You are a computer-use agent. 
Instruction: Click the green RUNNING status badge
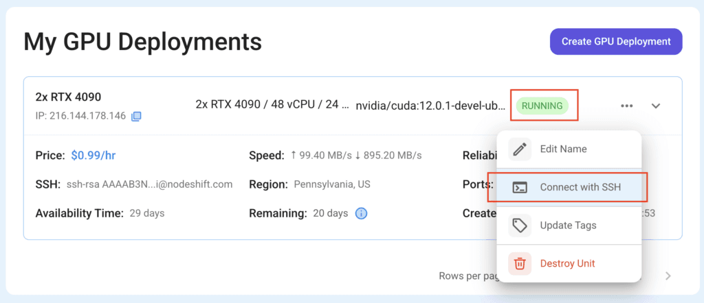tap(542, 106)
